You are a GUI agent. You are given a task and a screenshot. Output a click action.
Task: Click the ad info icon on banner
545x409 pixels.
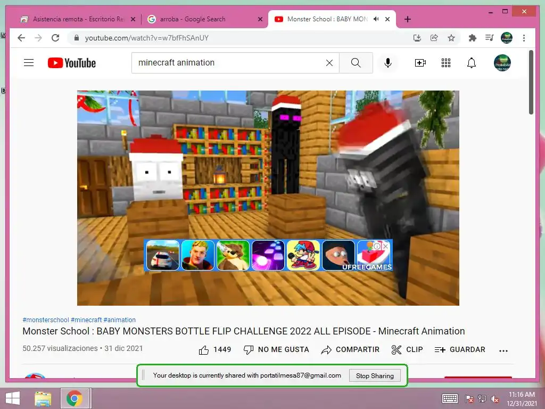(377, 246)
